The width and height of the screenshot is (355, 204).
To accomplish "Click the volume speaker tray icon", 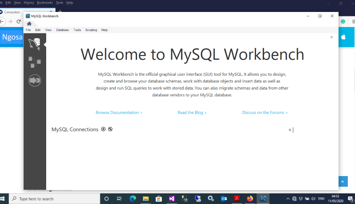I will 313,199.
